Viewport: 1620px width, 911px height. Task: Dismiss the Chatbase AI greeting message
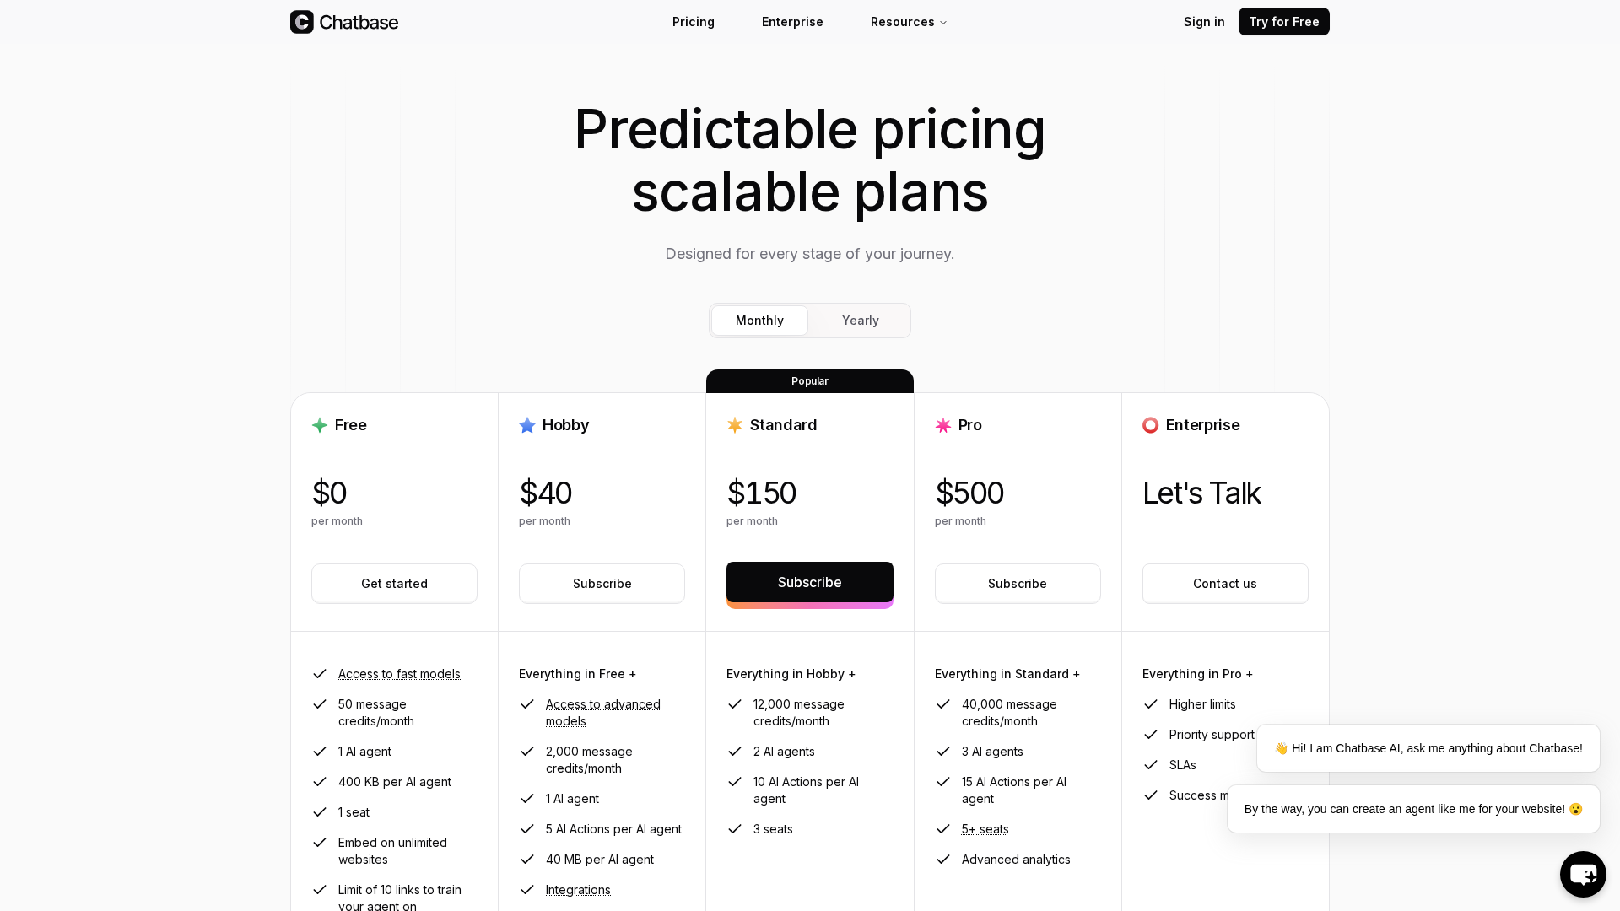pos(1428,748)
